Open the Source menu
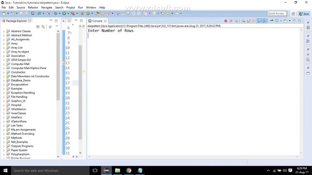Screen dimensions: 312x175 (20, 8)
